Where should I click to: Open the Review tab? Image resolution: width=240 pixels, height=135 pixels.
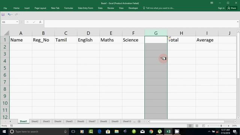coord(111,8)
